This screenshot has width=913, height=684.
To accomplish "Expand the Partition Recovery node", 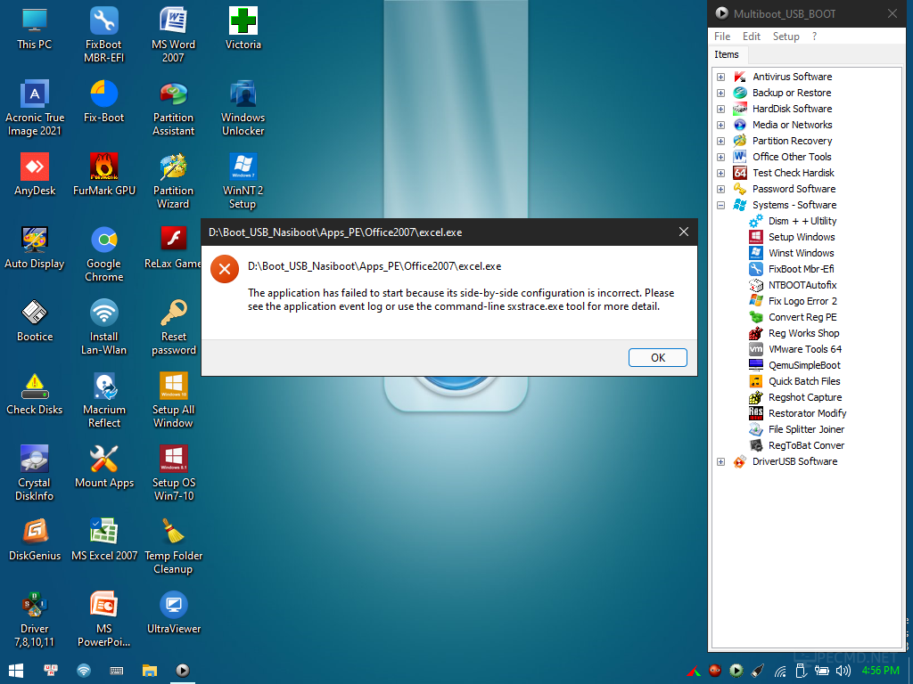I will pyautogui.click(x=720, y=141).
